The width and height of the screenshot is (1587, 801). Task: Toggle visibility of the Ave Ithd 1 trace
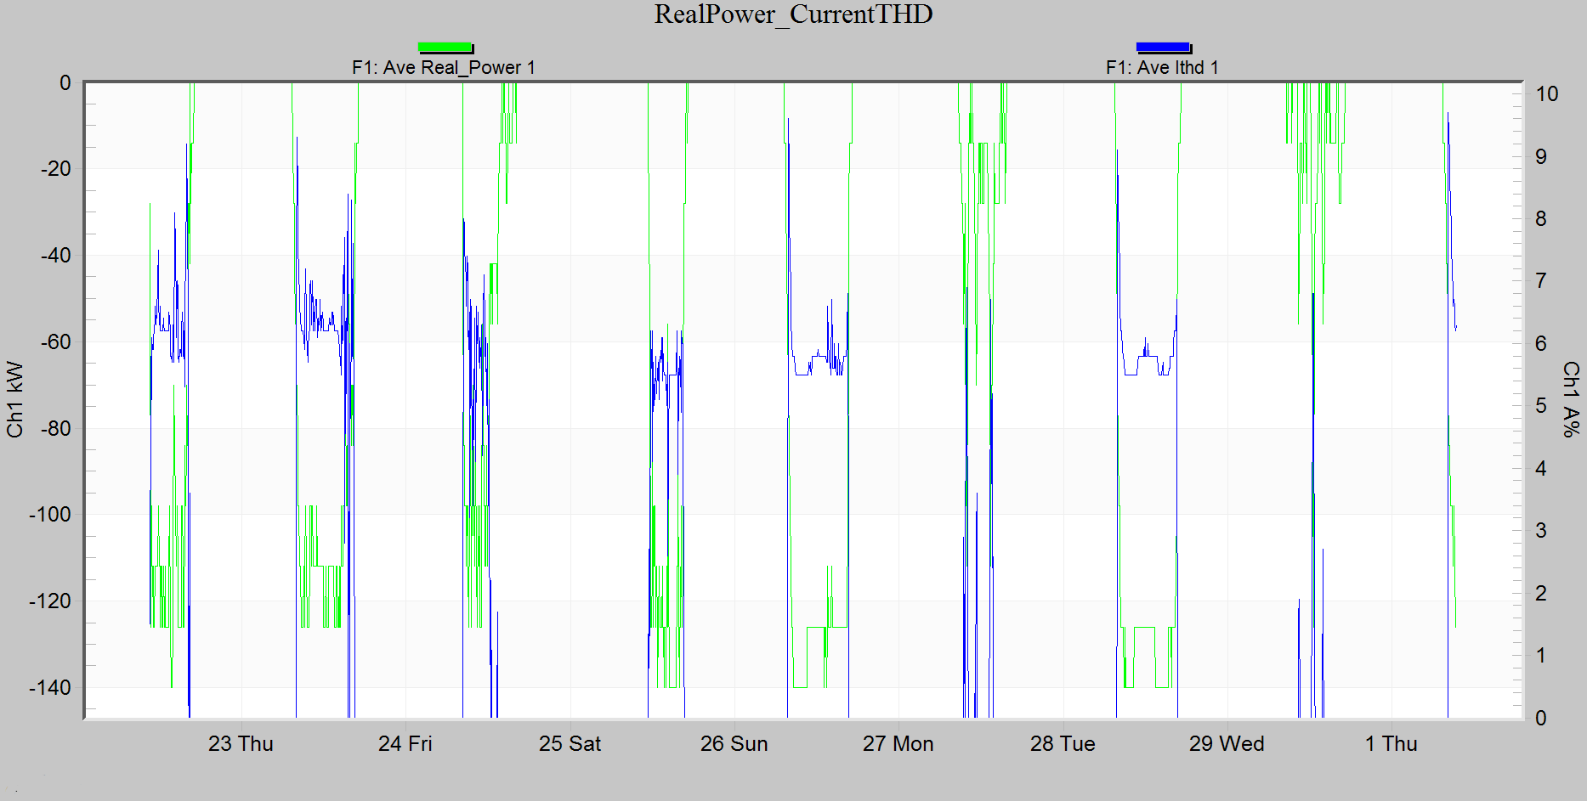pos(1165,47)
